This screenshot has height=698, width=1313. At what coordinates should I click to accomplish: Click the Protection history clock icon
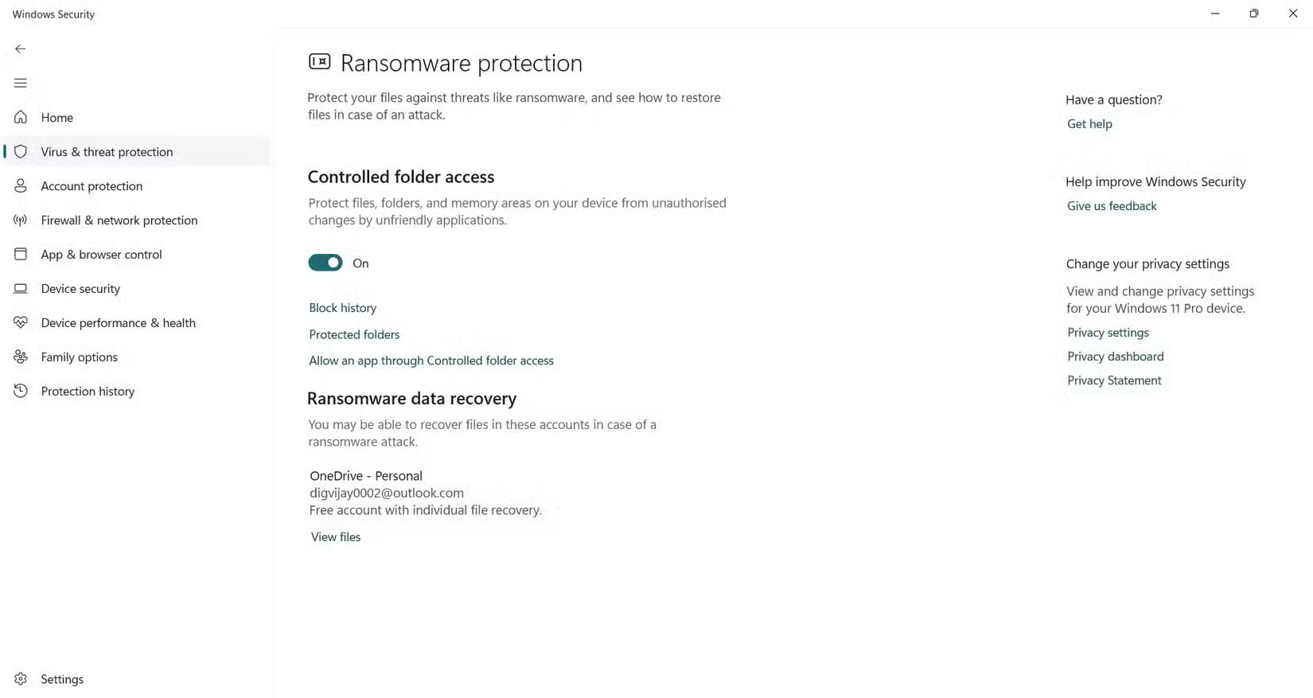(x=20, y=391)
